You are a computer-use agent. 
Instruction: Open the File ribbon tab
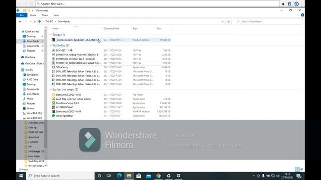tap(22, 15)
